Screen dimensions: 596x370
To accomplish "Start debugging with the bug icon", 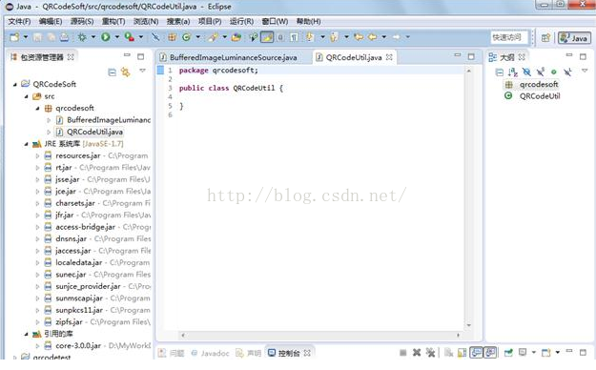I will coord(82,37).
